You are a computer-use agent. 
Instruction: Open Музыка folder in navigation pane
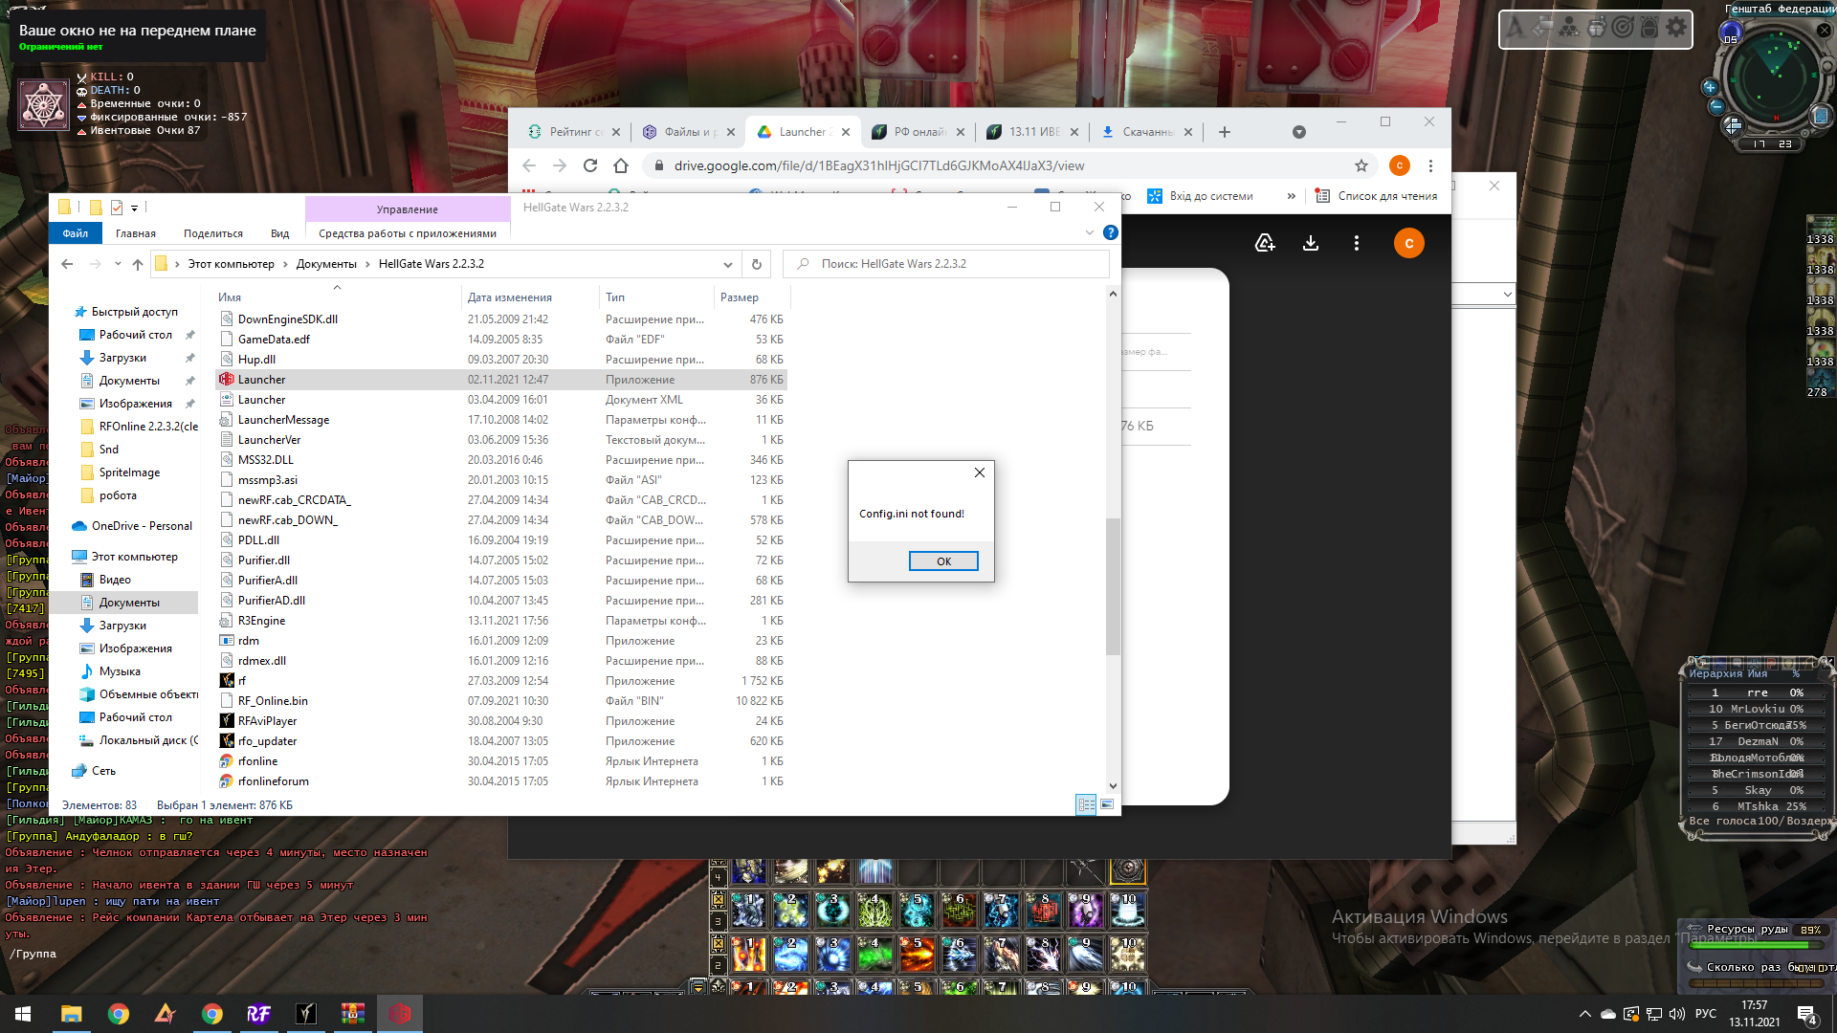pyautogui.click(x=120, y=671)
